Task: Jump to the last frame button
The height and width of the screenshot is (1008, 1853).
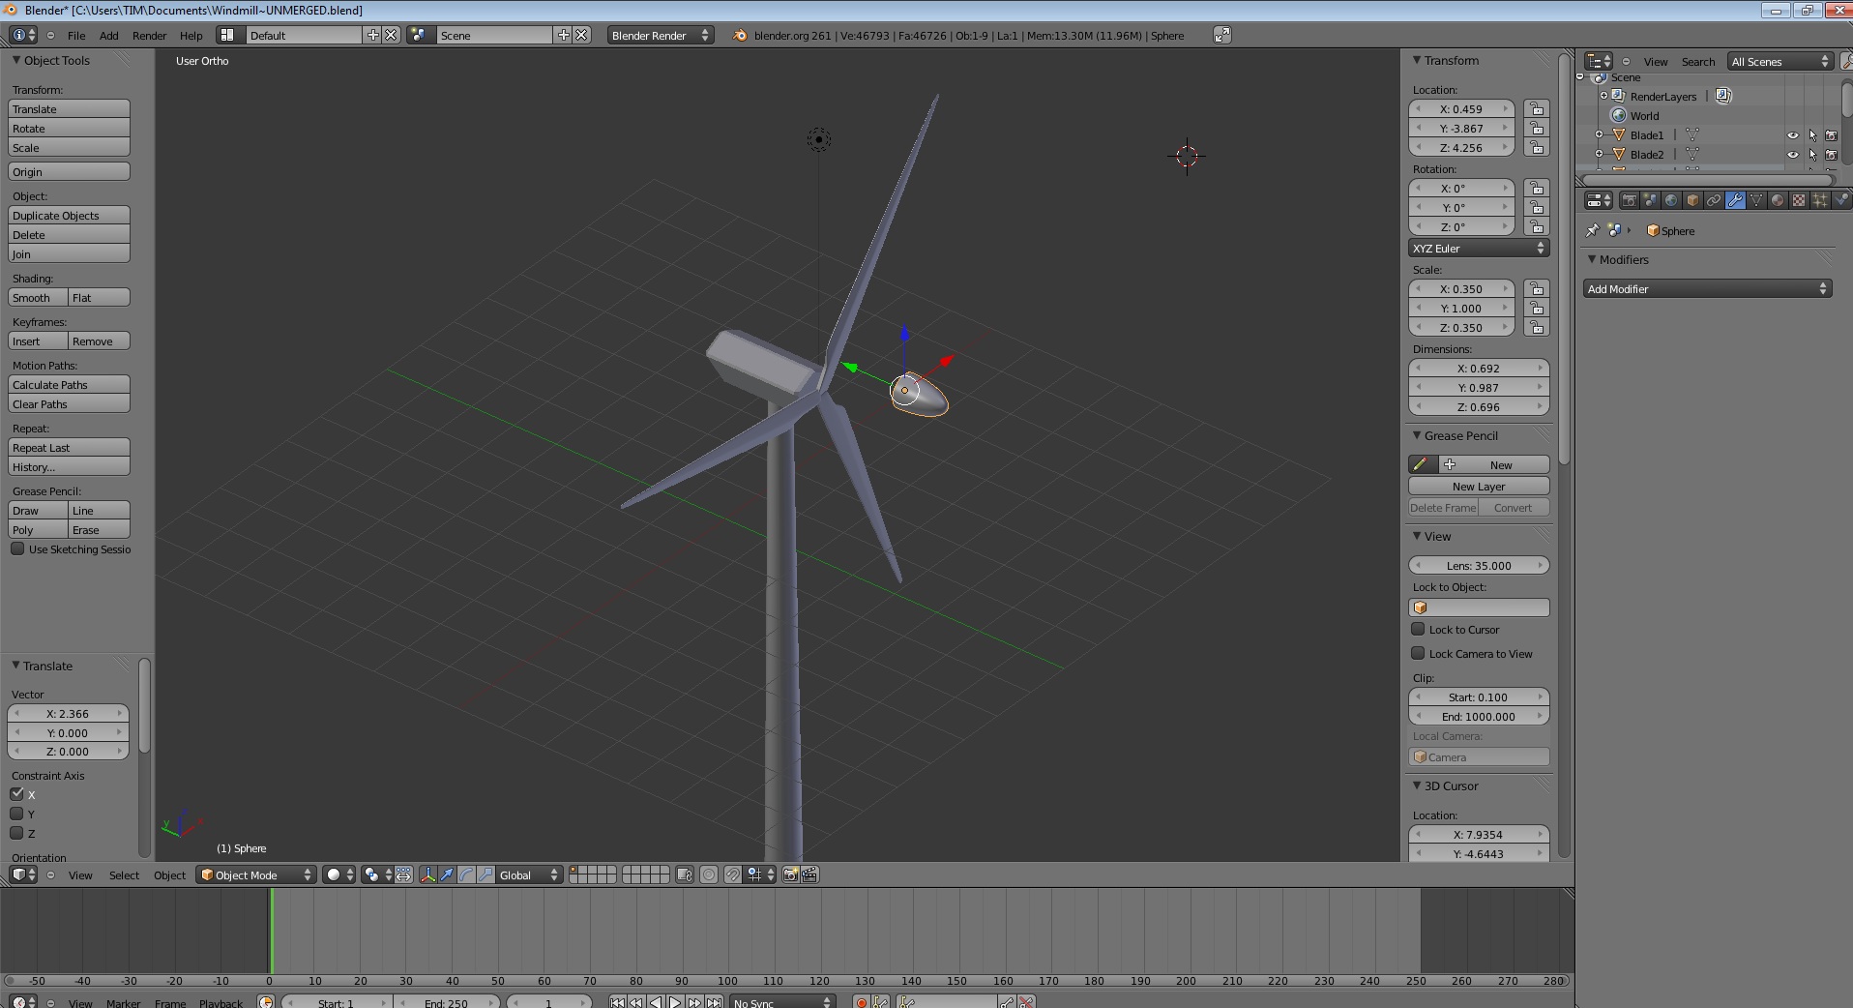Action: 714,1002
